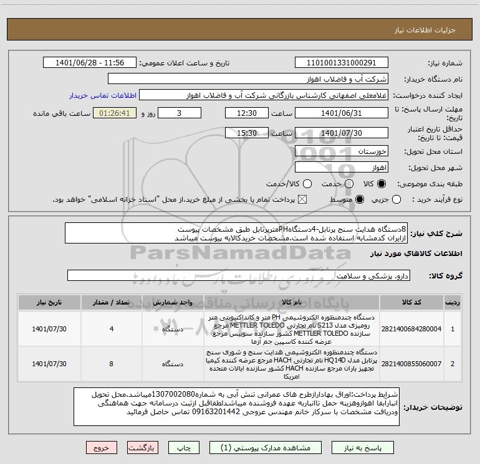Click the توضیحات خریدار notes text box
The image size is (480, 464).
tap(236, 407)
